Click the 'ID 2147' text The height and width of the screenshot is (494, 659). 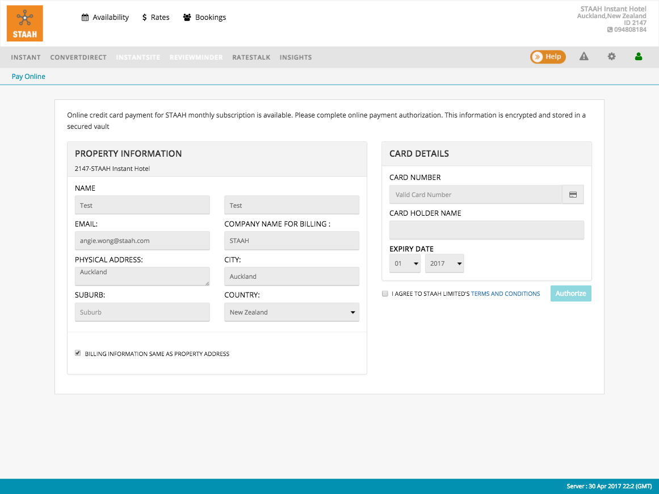click(x=635, y=23)
